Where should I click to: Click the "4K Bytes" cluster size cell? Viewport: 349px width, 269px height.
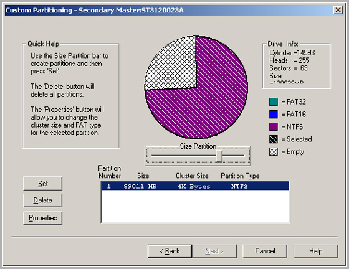tap(194, 186)
